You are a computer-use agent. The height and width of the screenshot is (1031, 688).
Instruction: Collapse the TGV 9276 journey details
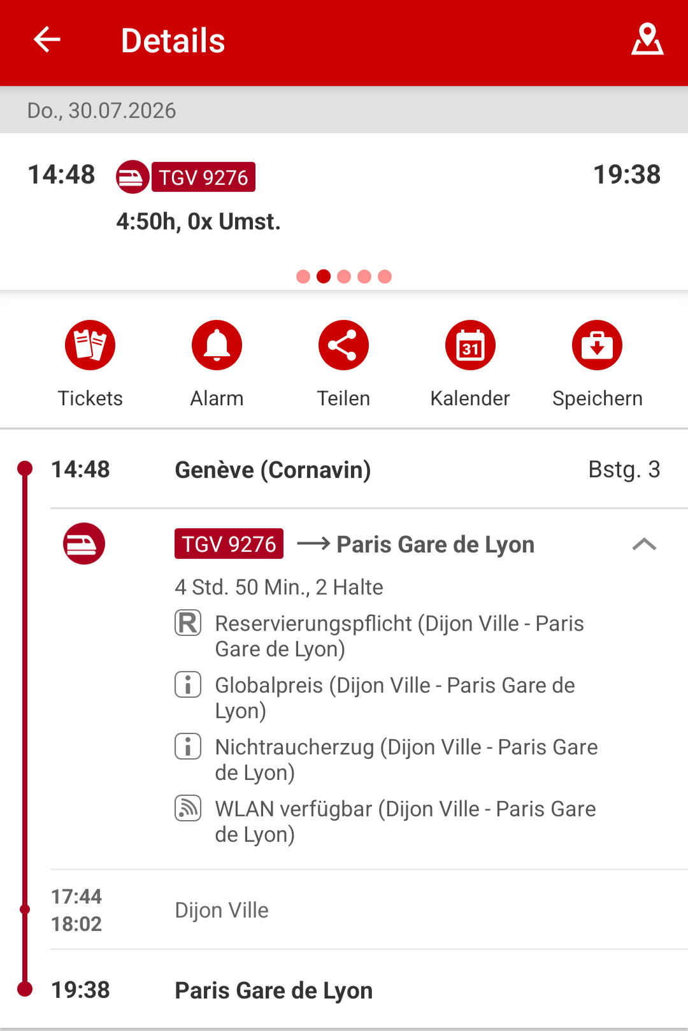(x=644, y=544)
